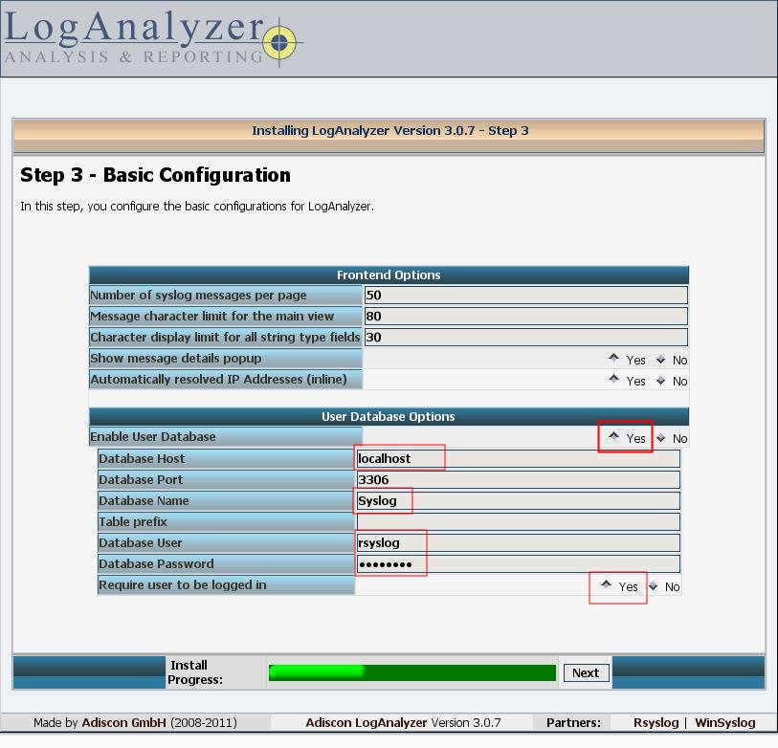Click the Message character limit input field
Image resolution: width=778 pixels, height=748 pixels.
tap(525, 317)
